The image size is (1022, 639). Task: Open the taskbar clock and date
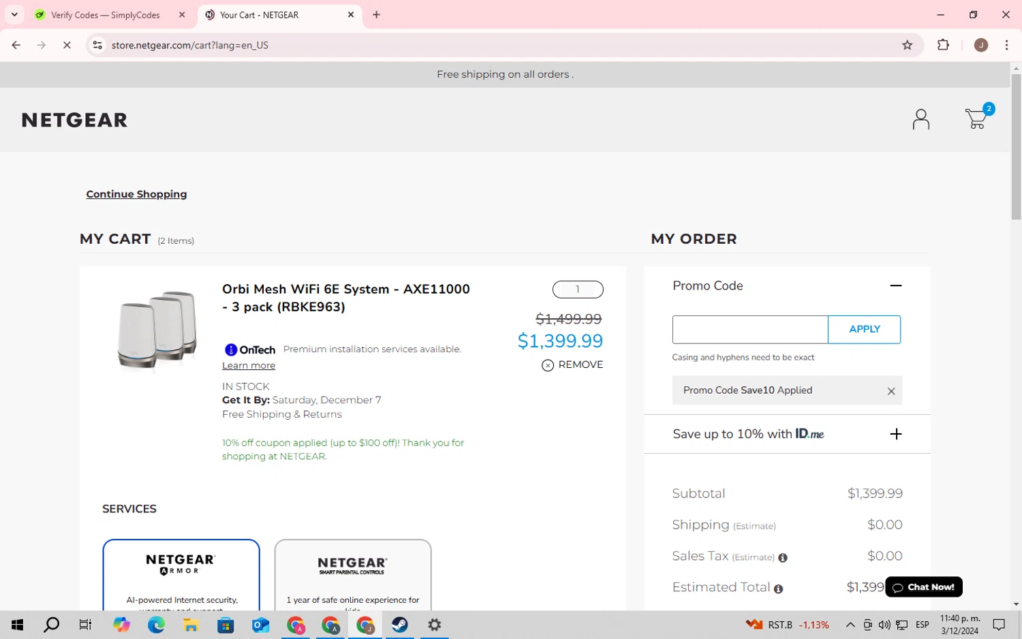click(x=960, y=625)
